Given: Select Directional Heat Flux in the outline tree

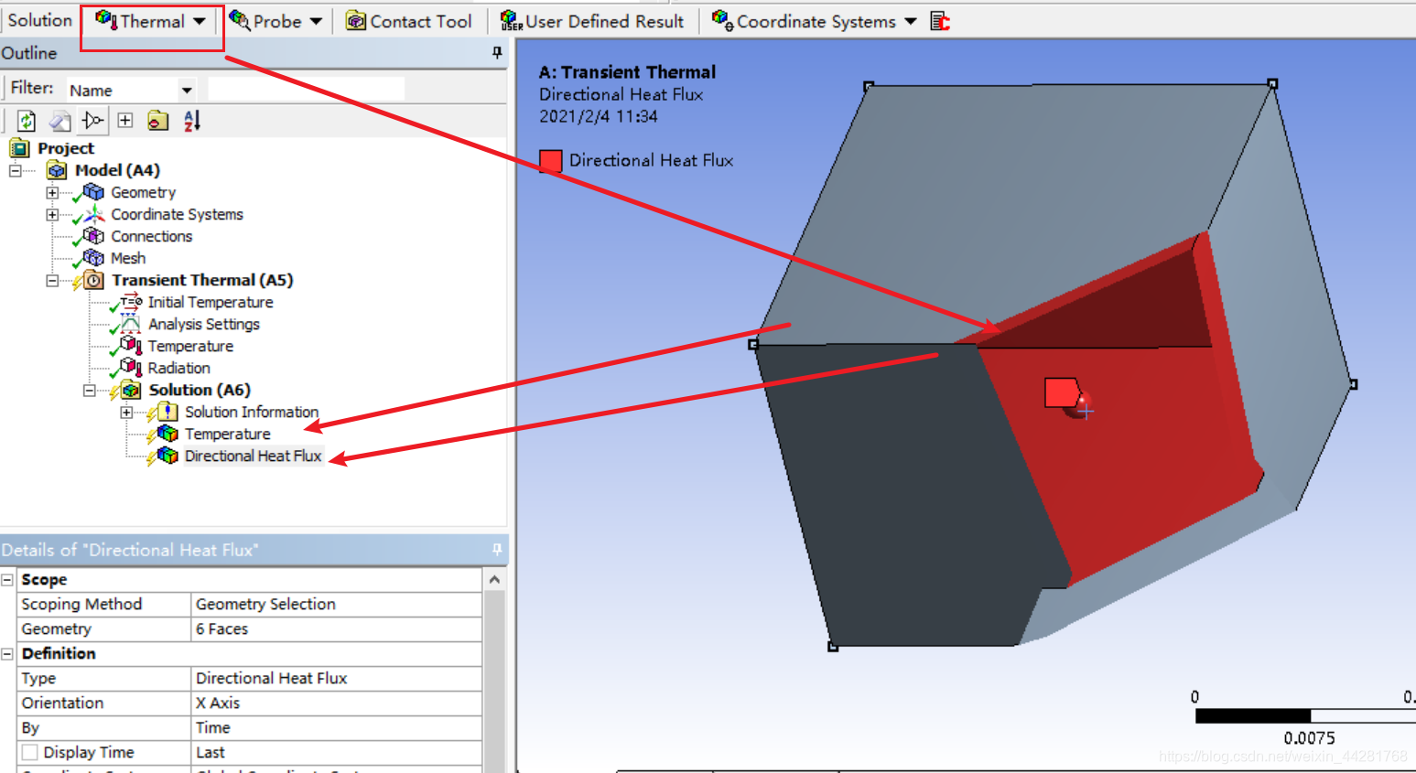Looking at the screenshot, I should pos(253,456).
